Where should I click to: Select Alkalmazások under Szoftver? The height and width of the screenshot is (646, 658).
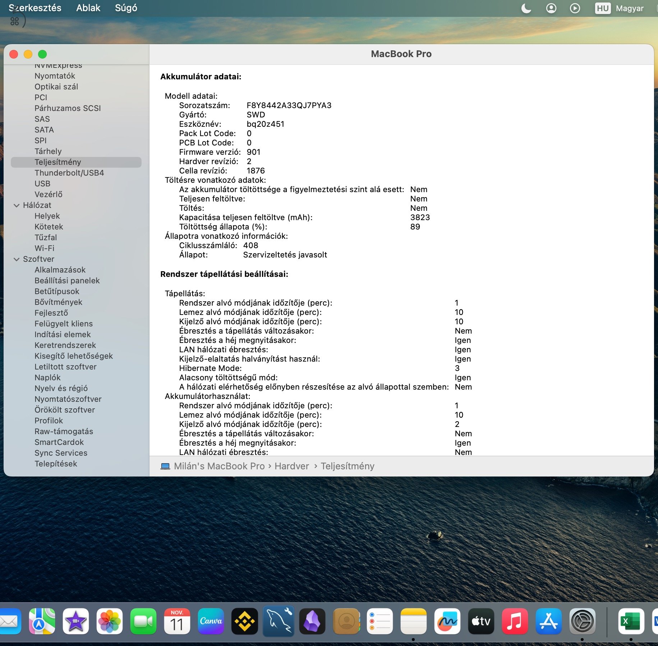tap(60, 270)
